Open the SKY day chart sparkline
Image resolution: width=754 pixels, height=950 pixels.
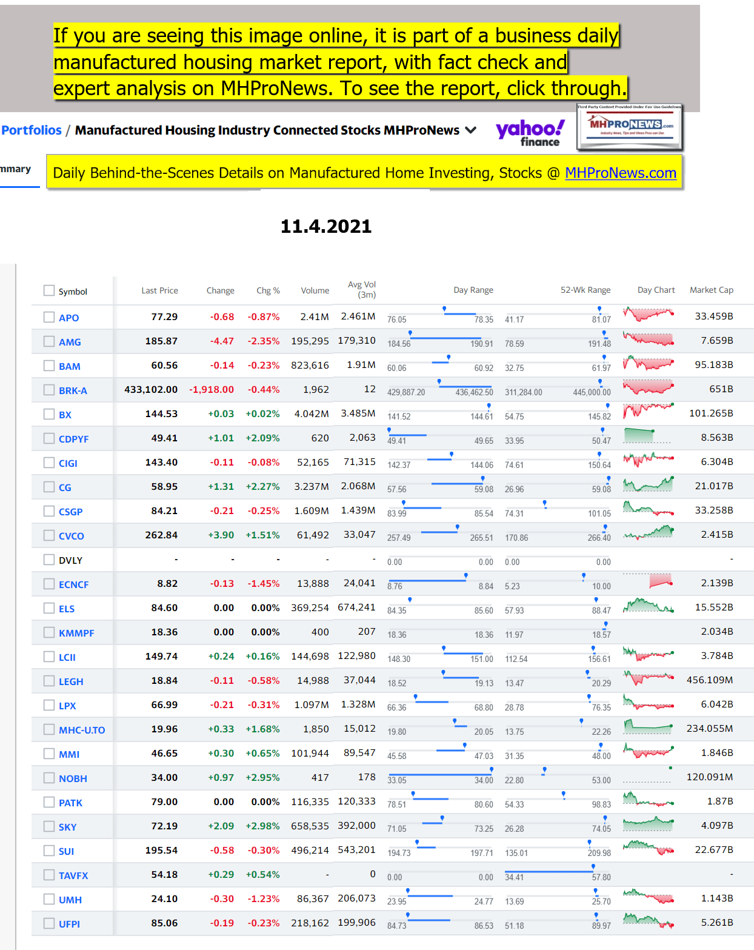[649, 823]
